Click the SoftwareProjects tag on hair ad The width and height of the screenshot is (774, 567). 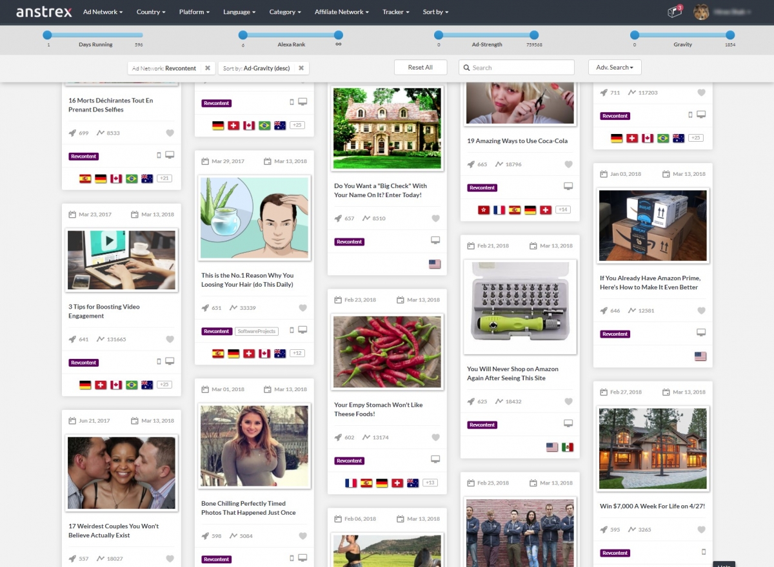pos(256,331)
